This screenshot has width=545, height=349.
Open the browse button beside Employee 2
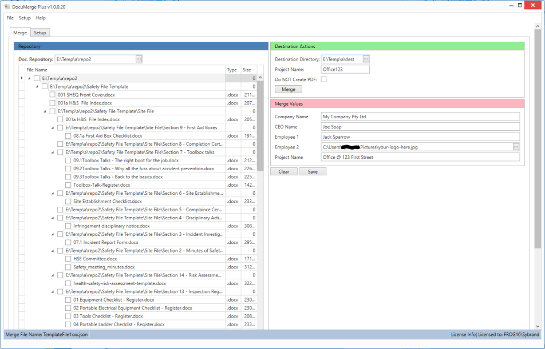tap(516, 147)
